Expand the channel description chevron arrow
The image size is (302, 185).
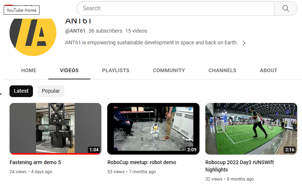pyautogui.click(x=244, y=43)
